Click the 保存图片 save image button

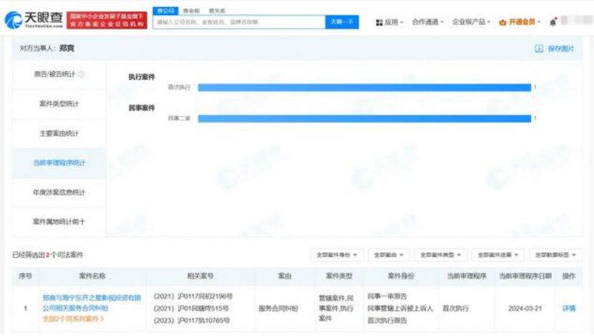(x=555, y=49)
